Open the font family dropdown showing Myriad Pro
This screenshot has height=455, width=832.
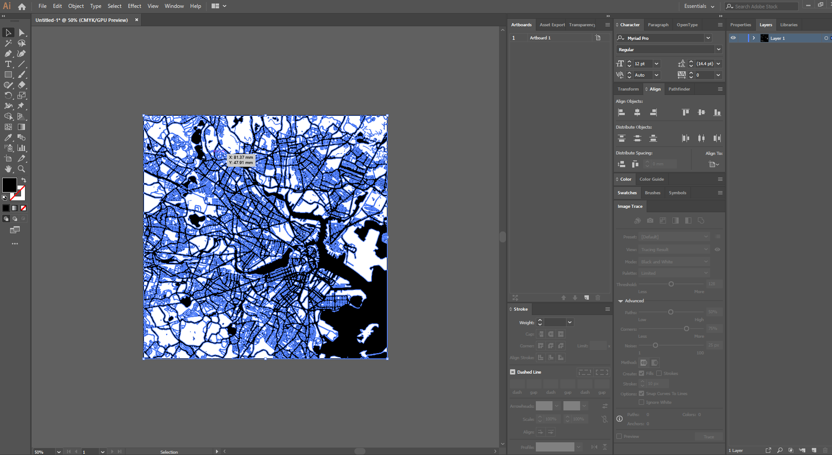(708, 38)
